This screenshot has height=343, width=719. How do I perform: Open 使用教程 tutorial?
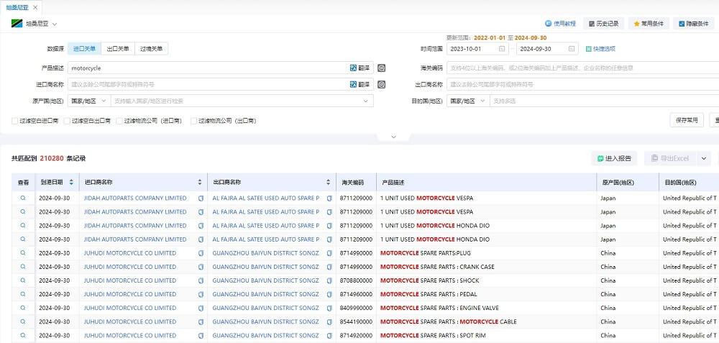click(560, 24)
